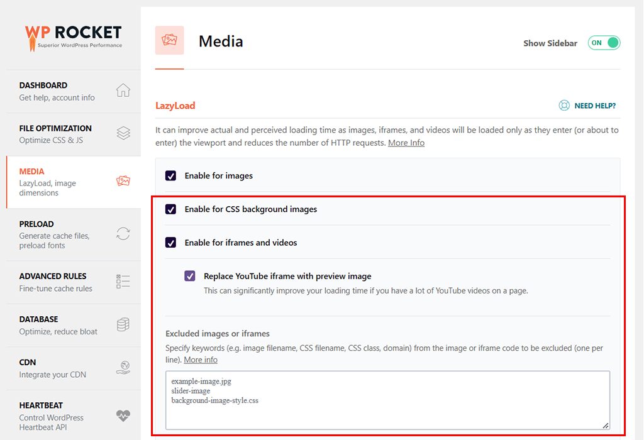The height and width of the screenshot is (440, 644).
Task: Open the LazyLoad More Info link
Action: [406, 143]
